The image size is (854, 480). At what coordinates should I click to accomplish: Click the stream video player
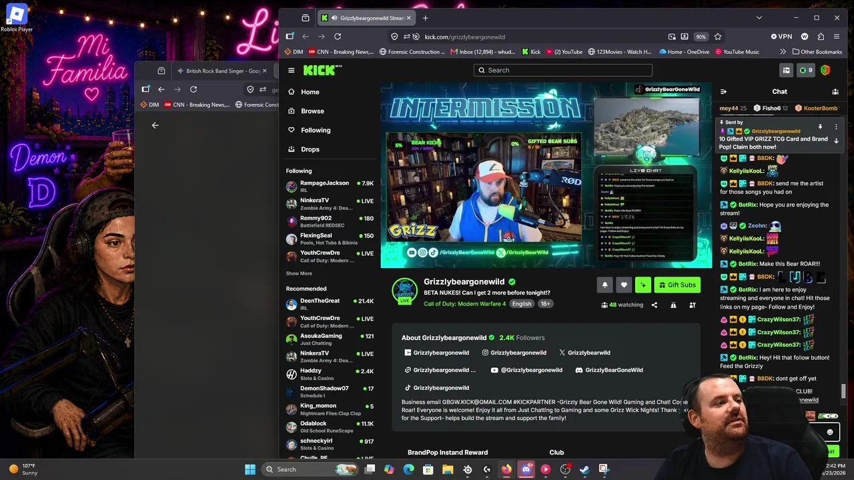[x=546, y=175]
